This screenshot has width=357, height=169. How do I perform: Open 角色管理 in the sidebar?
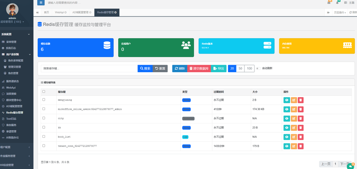point(13,73)
